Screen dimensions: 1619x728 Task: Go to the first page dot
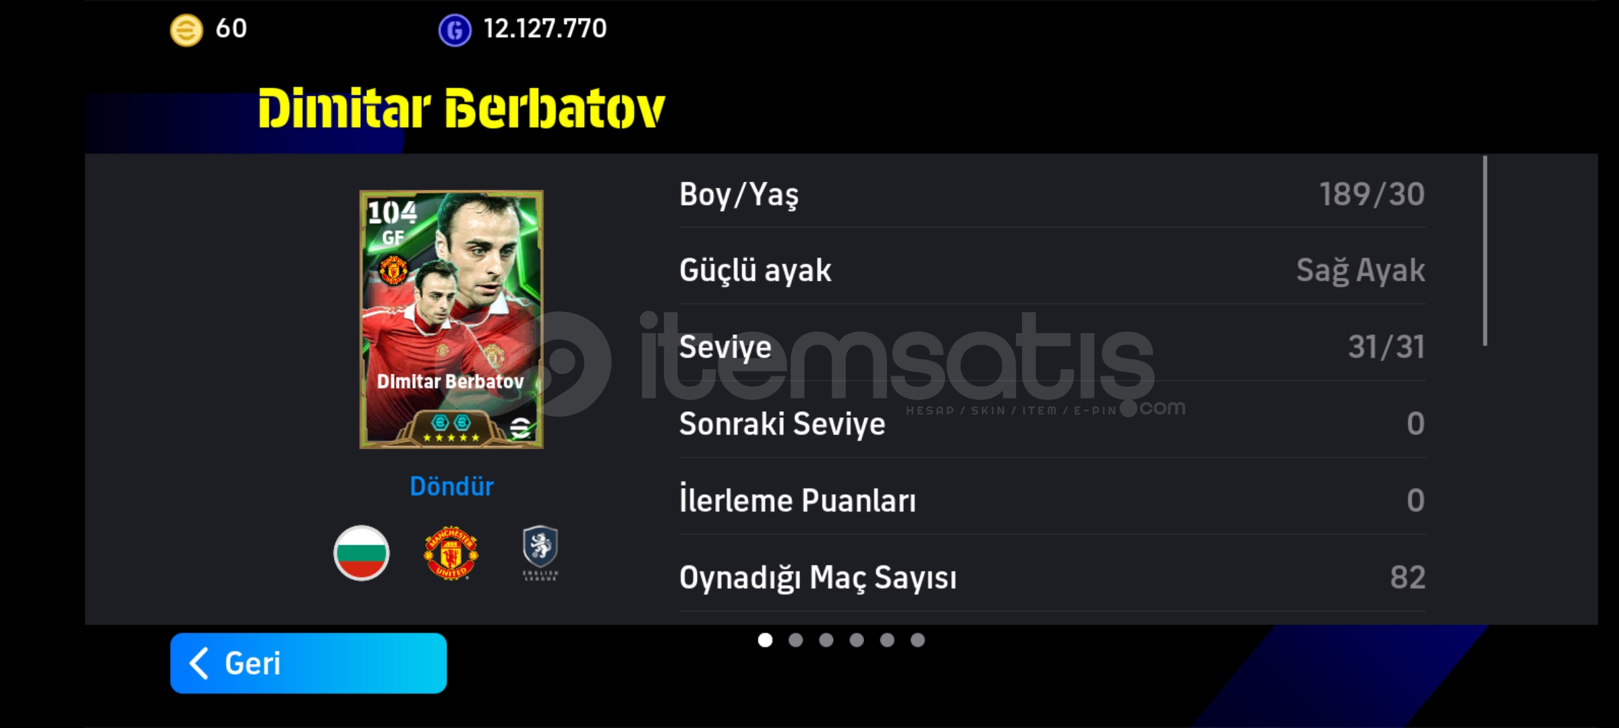(x=765, y=640)
